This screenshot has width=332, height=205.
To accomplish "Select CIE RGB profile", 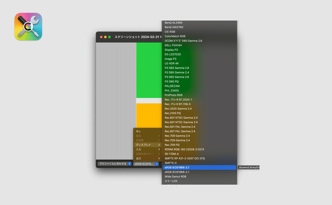I will (x=200, y=32).
